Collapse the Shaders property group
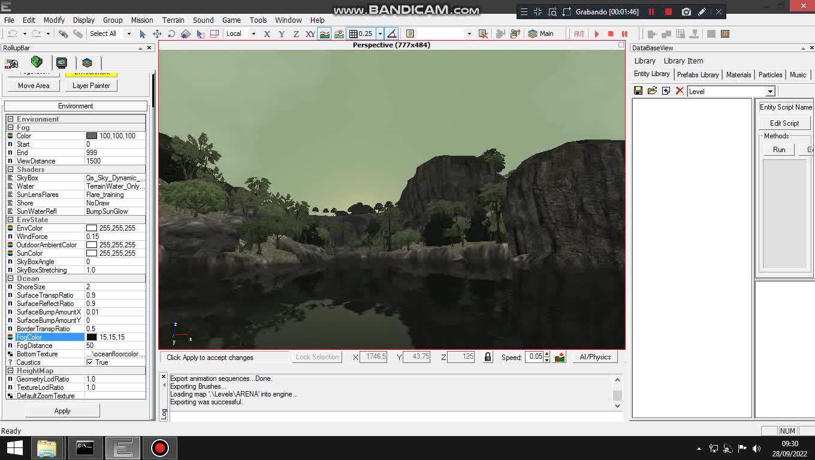This screenshot has height=460, width=815. pyautogui.click(x=10, y=170)
